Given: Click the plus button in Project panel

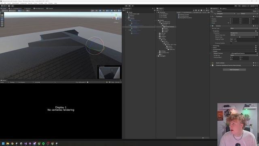Looking at the screenshot, I should 158,11.
